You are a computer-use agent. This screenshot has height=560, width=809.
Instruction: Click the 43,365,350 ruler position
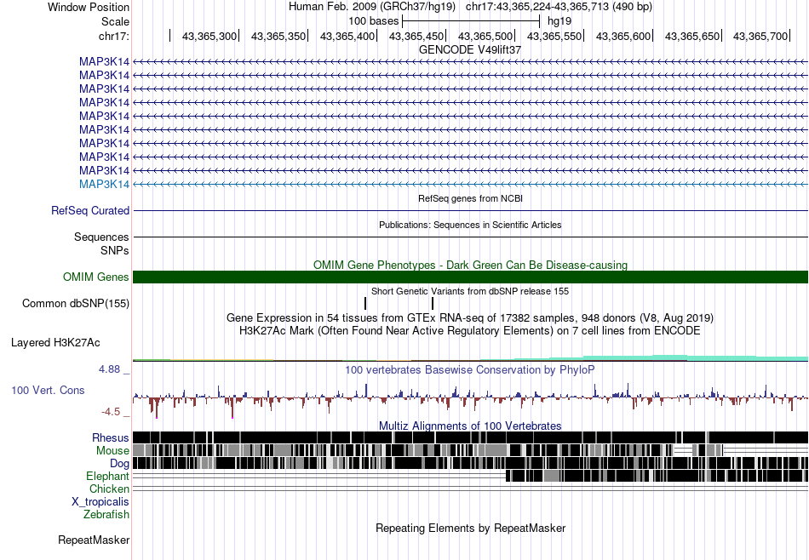[x=278, y=36]
